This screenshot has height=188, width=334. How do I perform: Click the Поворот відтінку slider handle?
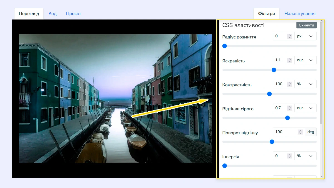tap(272, 142)
